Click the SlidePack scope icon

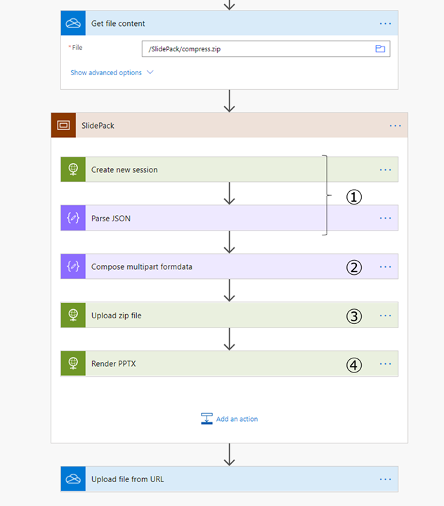click(63, 125)
